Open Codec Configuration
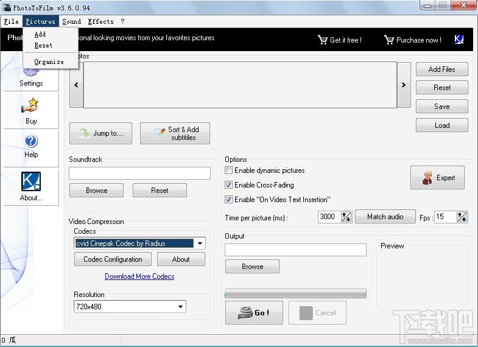 (113, 259)
